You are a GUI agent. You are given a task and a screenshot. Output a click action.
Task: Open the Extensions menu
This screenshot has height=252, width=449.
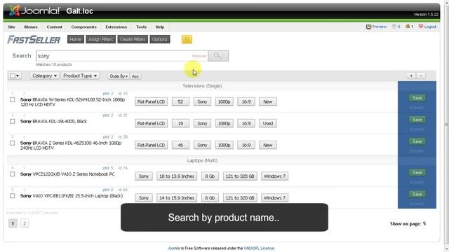click(116, 27)
